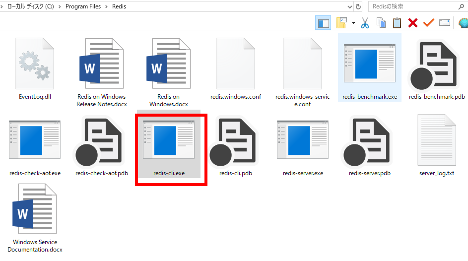Click the server_log.txt filename label
This screenshot has height=261, width=468.
pyautogui.click(x=437, y=173)
